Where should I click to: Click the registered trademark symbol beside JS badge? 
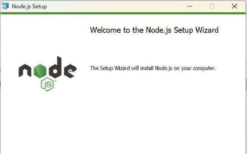pyautogui.click(x=55, y=81)
